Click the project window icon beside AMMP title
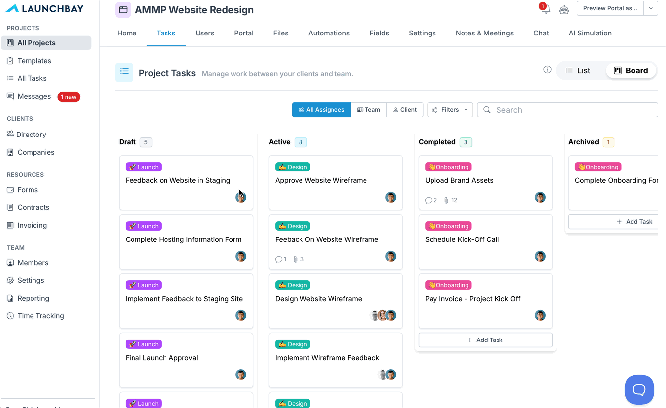The width and height of the screenshot is (666, 408). coord(123,10)
